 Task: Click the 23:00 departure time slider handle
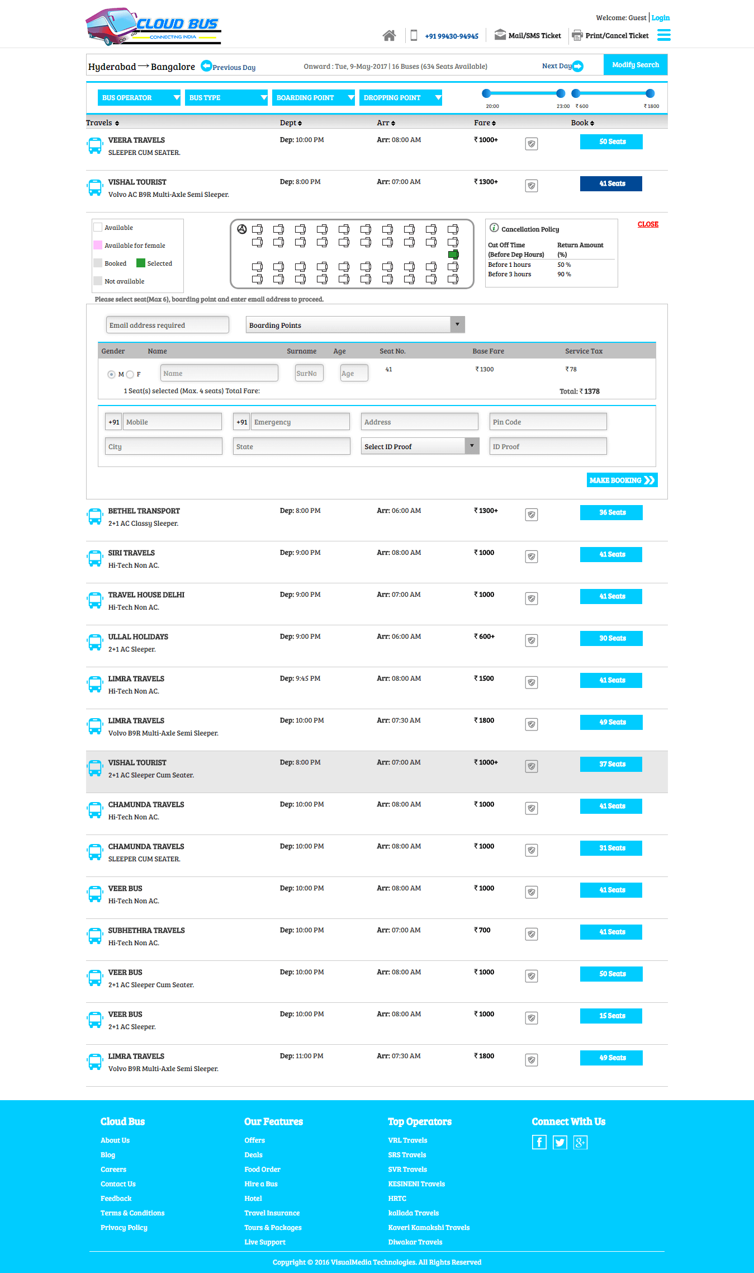point(561,93)
